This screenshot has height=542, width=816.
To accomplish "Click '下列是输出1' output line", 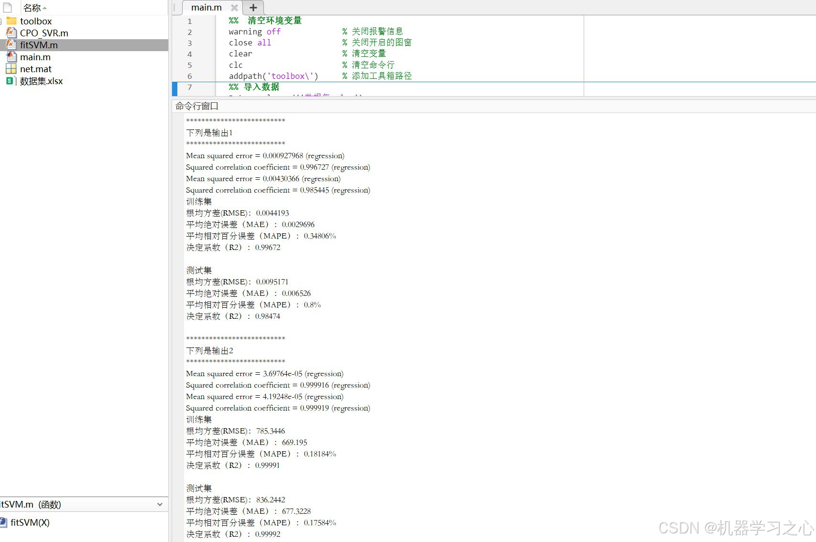I will tap(209, 132).
